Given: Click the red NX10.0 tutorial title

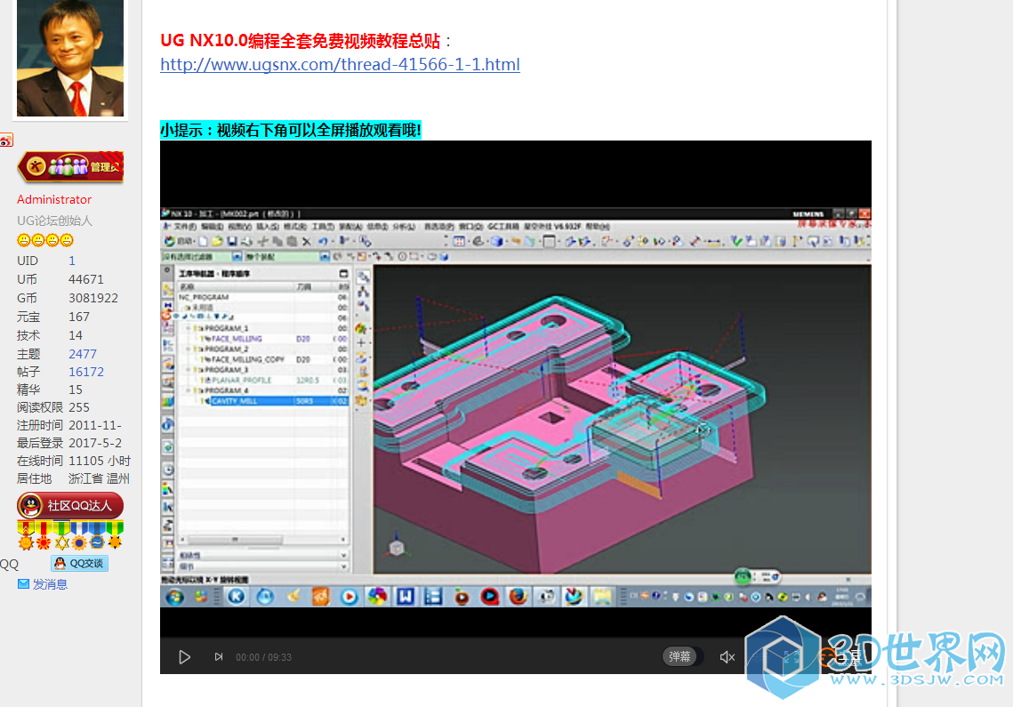Looking at the screenshot, I should tap(301, 41).
